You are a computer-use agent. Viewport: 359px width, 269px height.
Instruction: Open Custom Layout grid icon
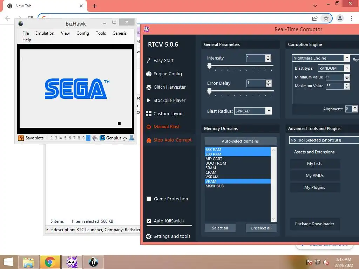point(149,113)
